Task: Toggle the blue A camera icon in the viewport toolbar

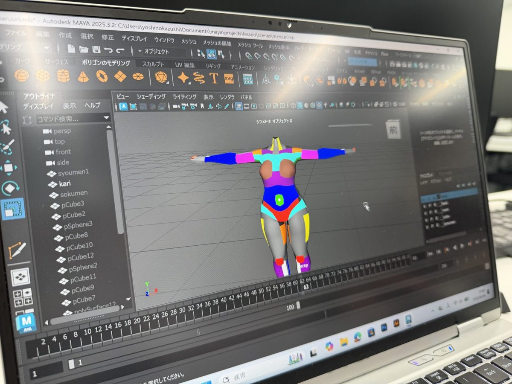Action: 123,106
